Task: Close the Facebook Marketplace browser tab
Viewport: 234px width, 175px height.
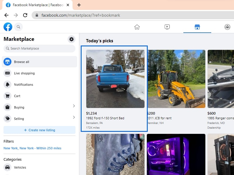Action: coord(68,5)
